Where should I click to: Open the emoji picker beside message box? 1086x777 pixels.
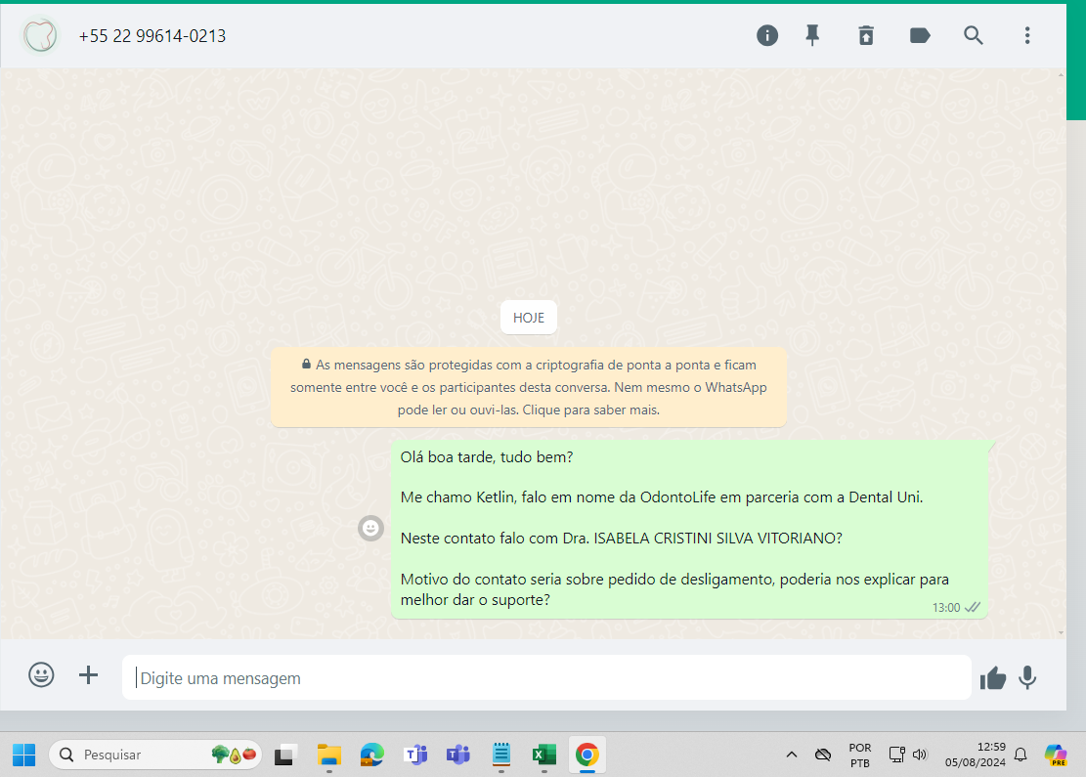point(41,674)
